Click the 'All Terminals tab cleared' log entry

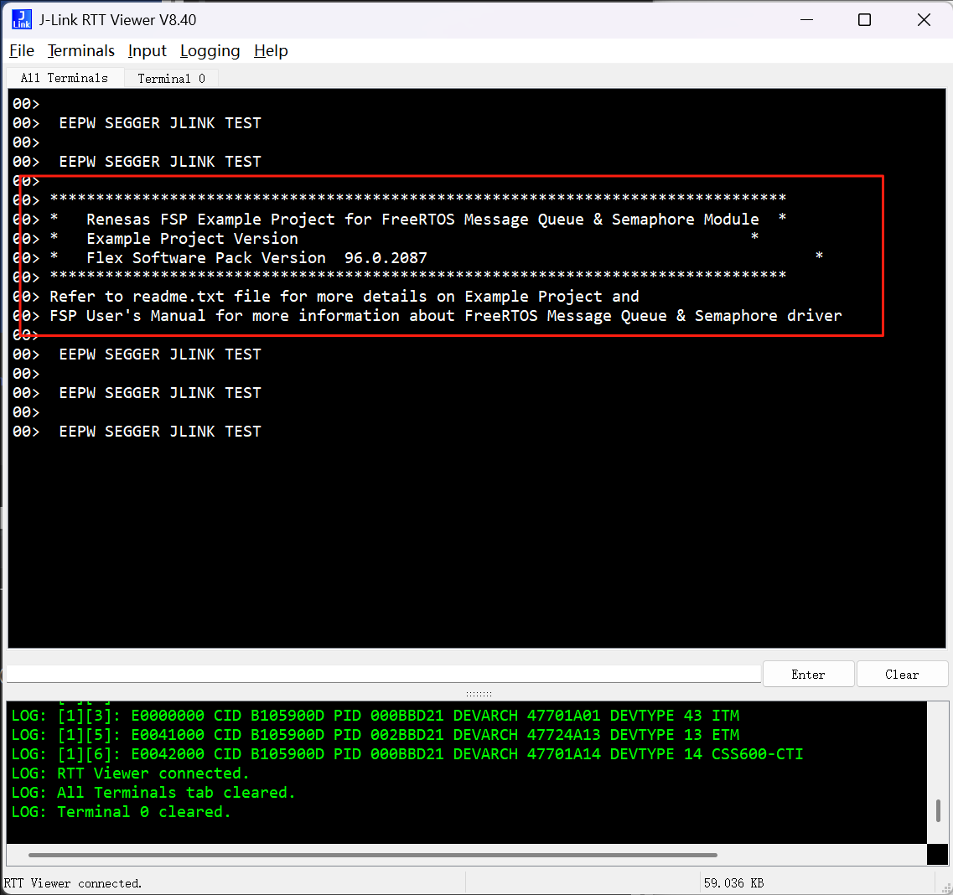(153, 793)
